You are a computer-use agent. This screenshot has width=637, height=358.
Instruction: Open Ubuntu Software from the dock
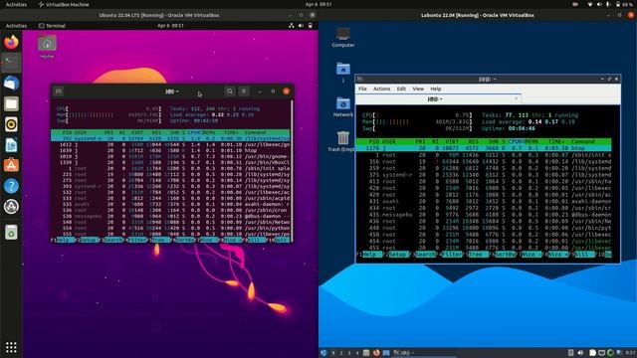point(11,165)
